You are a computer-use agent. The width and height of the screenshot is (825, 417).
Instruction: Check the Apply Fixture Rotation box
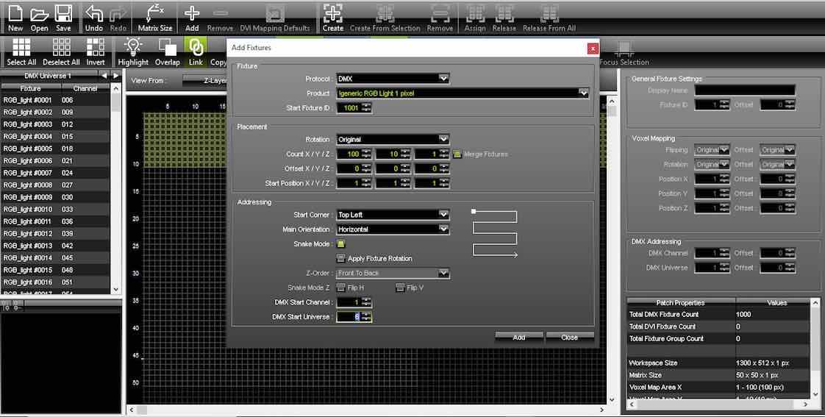point(341,259)
